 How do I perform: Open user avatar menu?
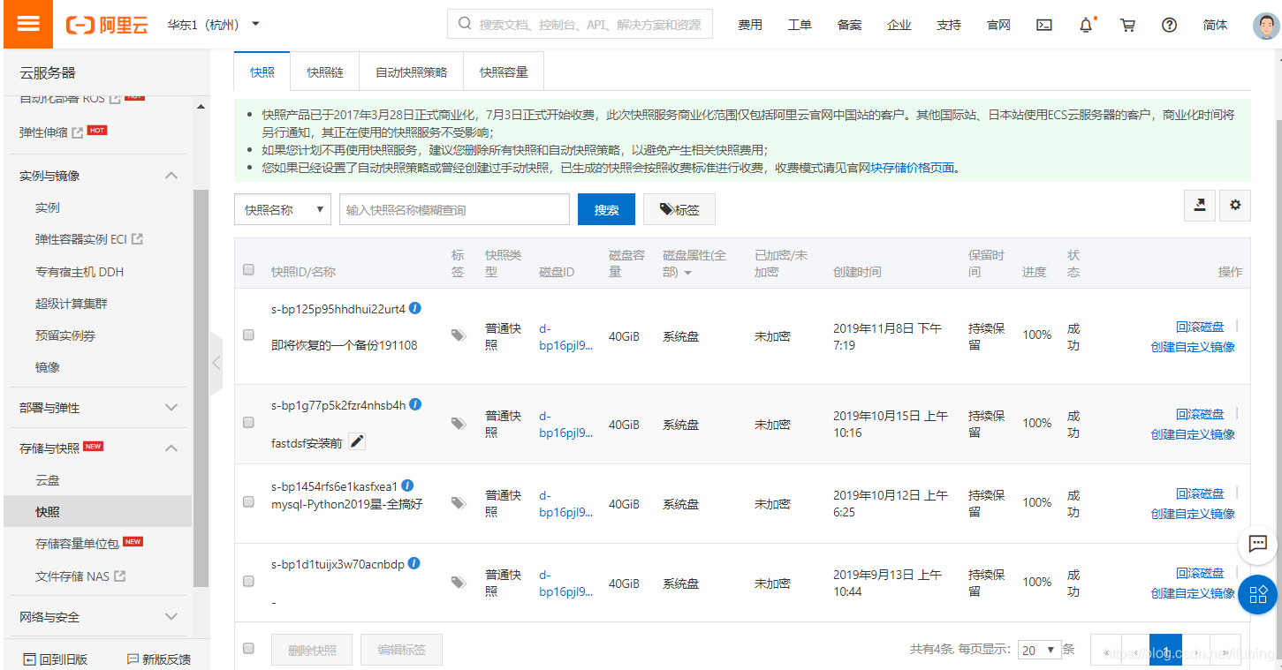1266,25
